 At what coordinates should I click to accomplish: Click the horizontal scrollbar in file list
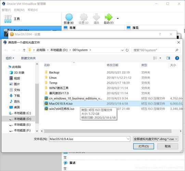108,131
